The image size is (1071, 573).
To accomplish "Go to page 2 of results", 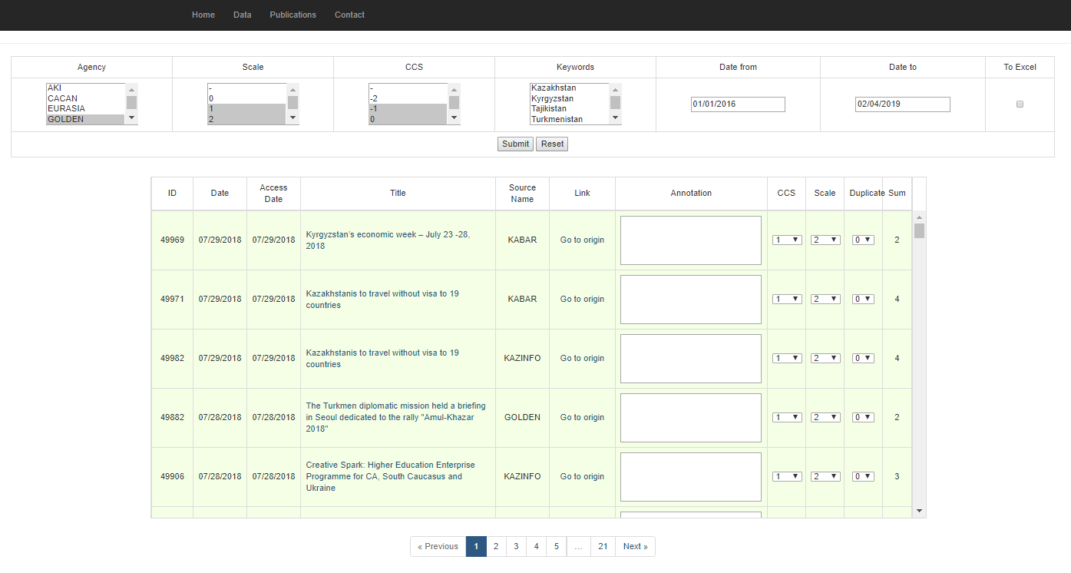I will [x=496, y=546].
